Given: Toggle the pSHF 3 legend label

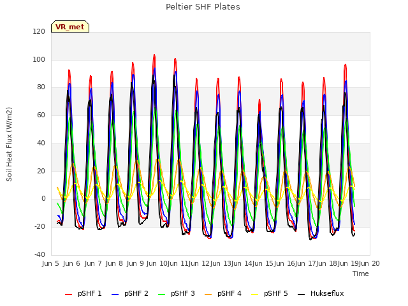Looking at the screenshot, I should [183, 293].
